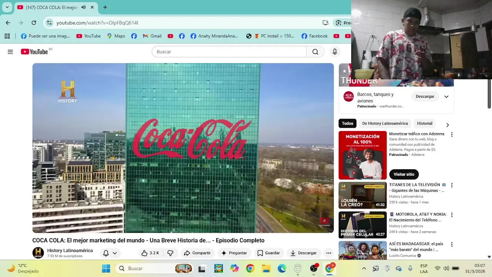Click Descargar on the War Thunder ad
492x277 pixels.
pyautogui.click(x=425, y=97)
